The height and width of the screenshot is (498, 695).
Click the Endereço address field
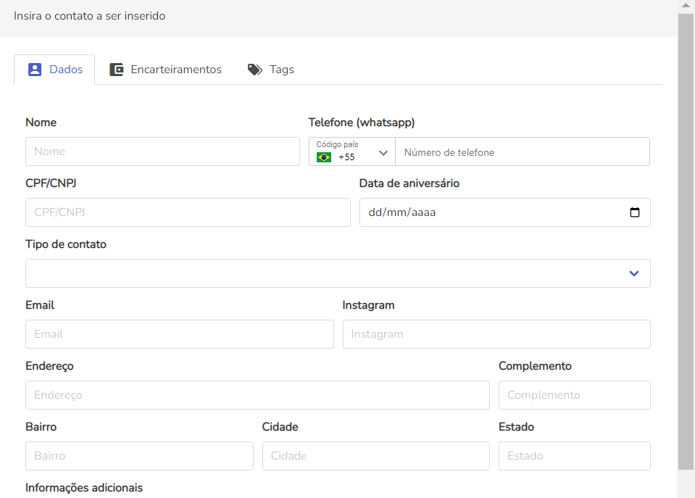[257, 395]
